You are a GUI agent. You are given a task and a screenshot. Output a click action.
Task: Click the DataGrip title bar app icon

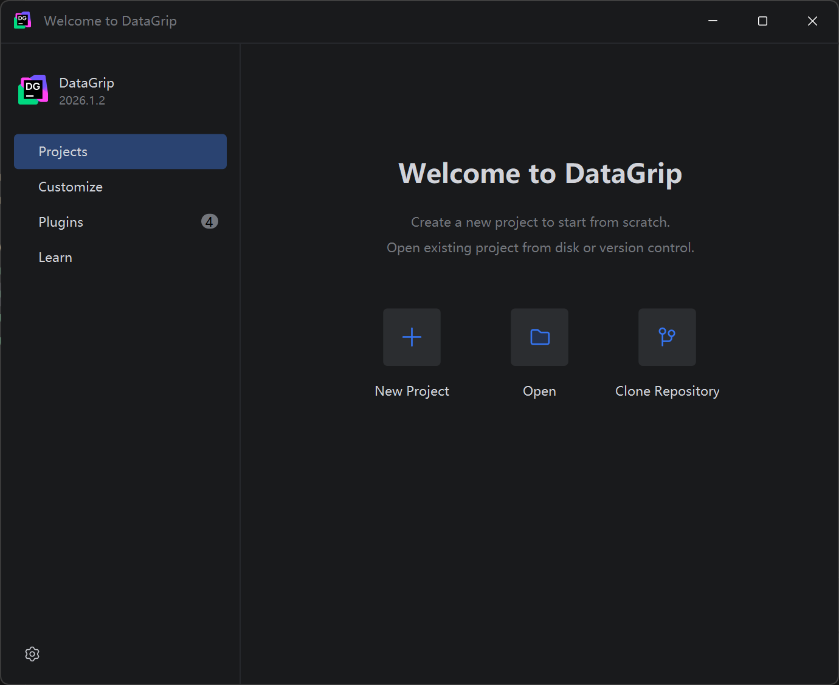22,21
